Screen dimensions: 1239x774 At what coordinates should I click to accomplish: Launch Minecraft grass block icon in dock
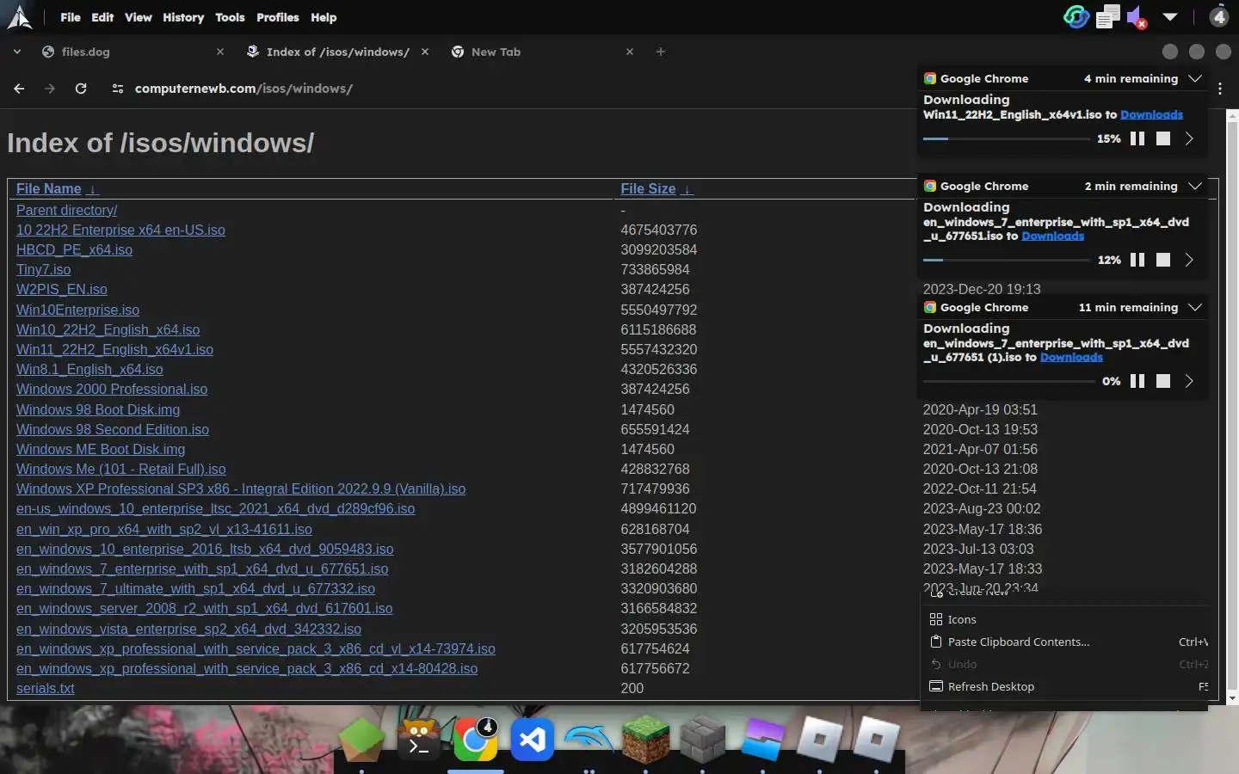coord(646,739)
